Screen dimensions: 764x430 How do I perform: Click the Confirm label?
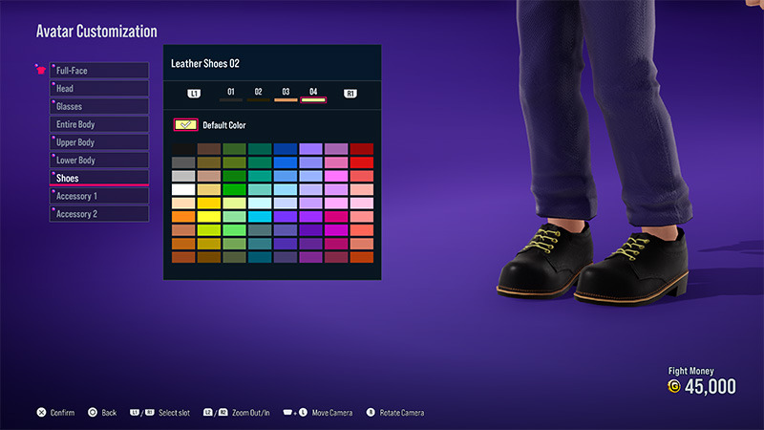click(x=62, y=413)
